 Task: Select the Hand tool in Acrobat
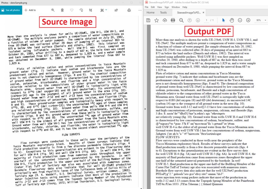coord(231,20)
